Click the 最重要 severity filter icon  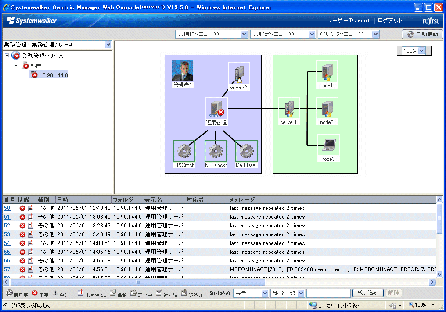(9, 293)
